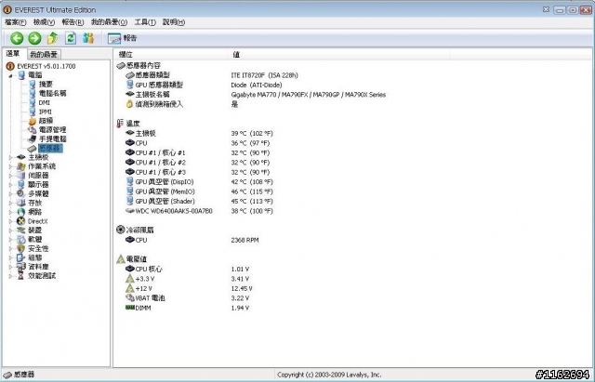
Task: Expand the 顯示器 tree node
Action: point(10,184)
